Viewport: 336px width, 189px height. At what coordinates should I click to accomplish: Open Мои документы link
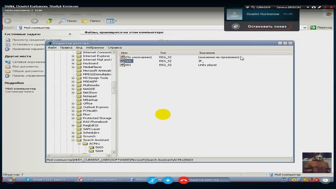tap(26, 67)
